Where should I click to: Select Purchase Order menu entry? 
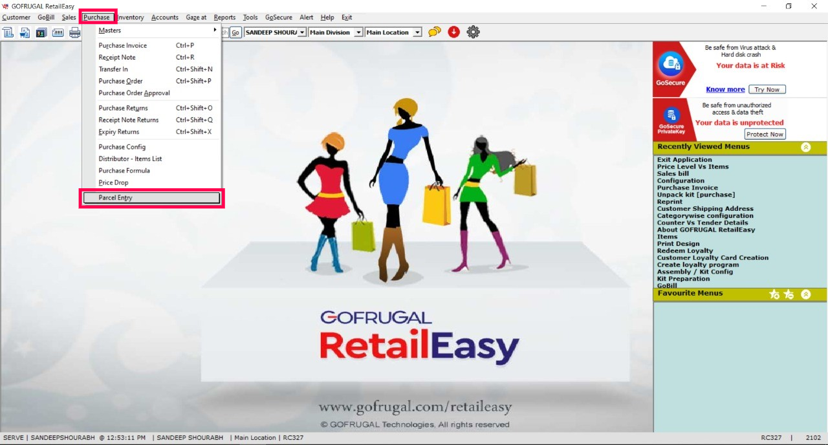(x=152, y=81)
